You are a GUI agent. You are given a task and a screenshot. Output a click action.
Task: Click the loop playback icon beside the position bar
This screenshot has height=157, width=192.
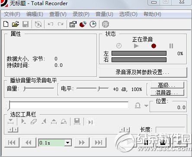click(138, 106)
